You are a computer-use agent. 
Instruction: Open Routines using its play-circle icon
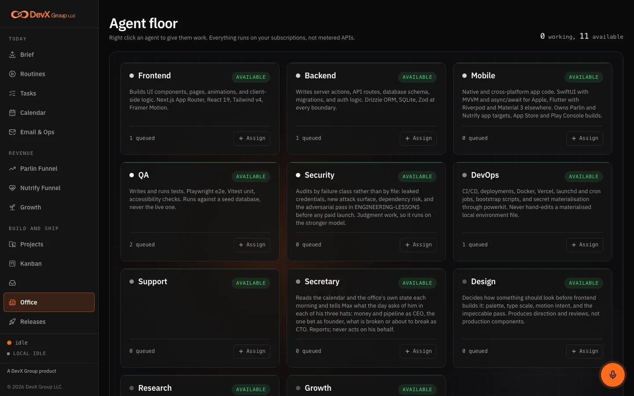(12, 74)
